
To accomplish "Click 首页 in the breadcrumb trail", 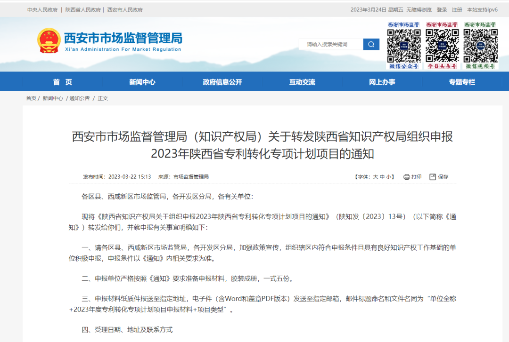I will (x=31, y=98).
